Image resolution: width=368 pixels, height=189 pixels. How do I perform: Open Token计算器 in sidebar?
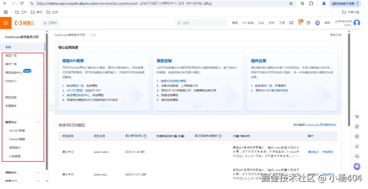tap(17, 139)
